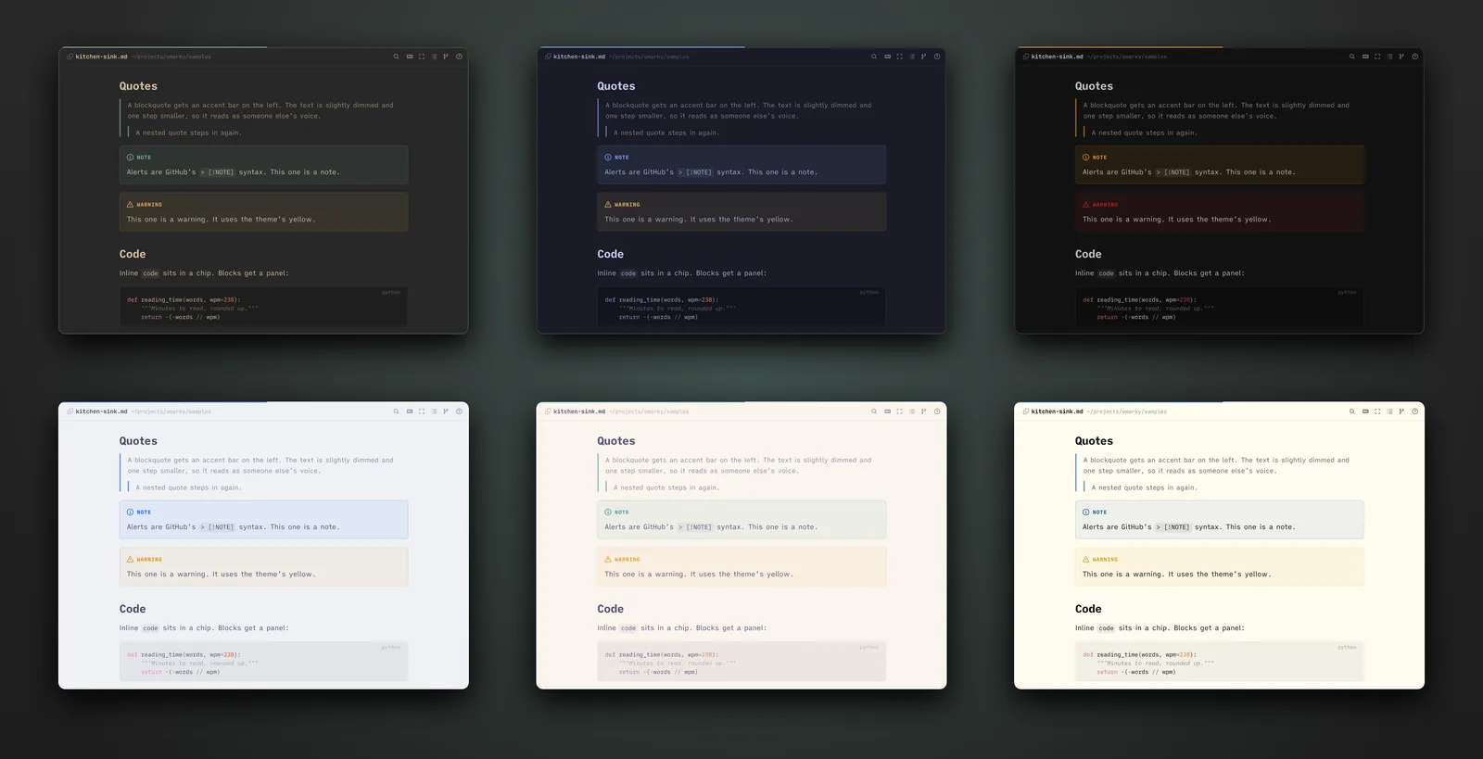Click the blue NOTE alert in the pale-blue light window
Image resolution: width=1483 pixels, height=759 pixels.
264,519
